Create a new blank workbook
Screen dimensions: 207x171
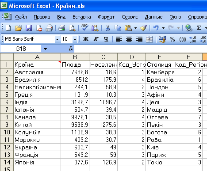tap(8, 28)
